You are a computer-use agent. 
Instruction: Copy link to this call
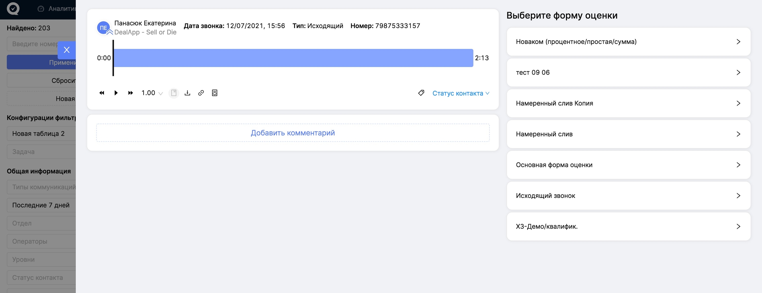(201, 93)
